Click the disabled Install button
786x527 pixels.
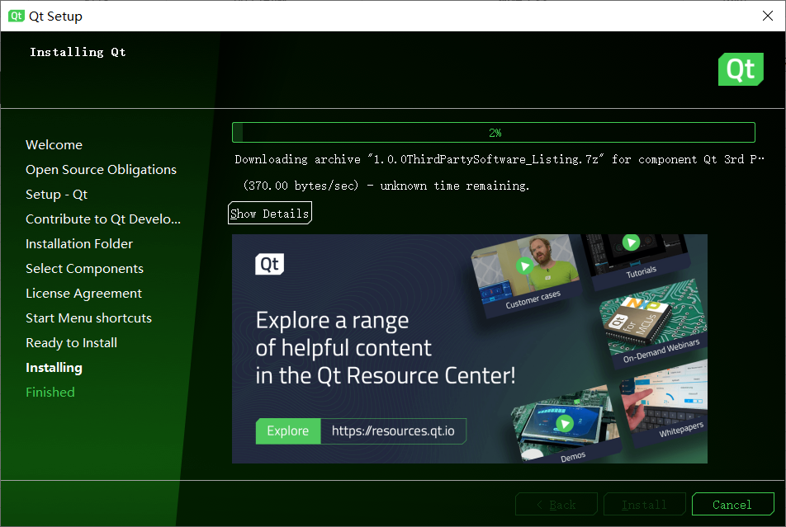coord(644,504)
